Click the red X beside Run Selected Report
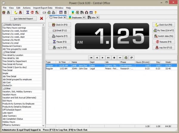 [x=41, y=18]
